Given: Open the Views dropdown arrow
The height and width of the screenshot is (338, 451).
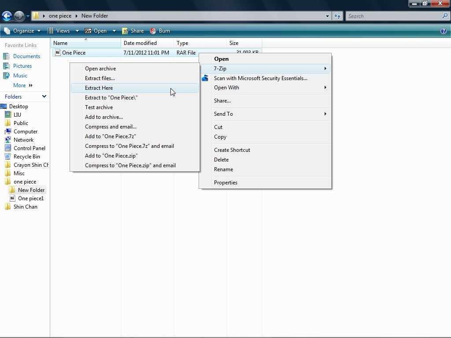Looking at the screenshot, I should 77,31.
